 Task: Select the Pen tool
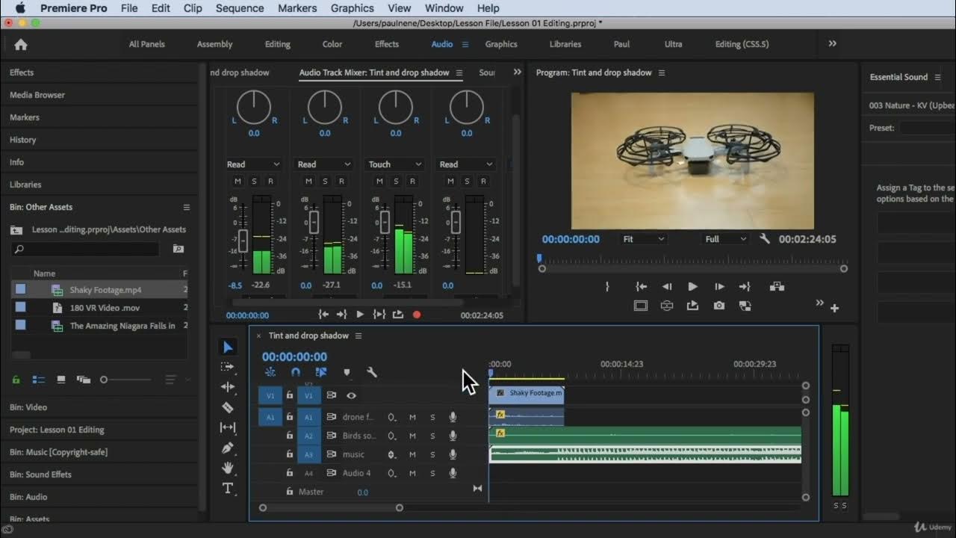click(228, 448)
